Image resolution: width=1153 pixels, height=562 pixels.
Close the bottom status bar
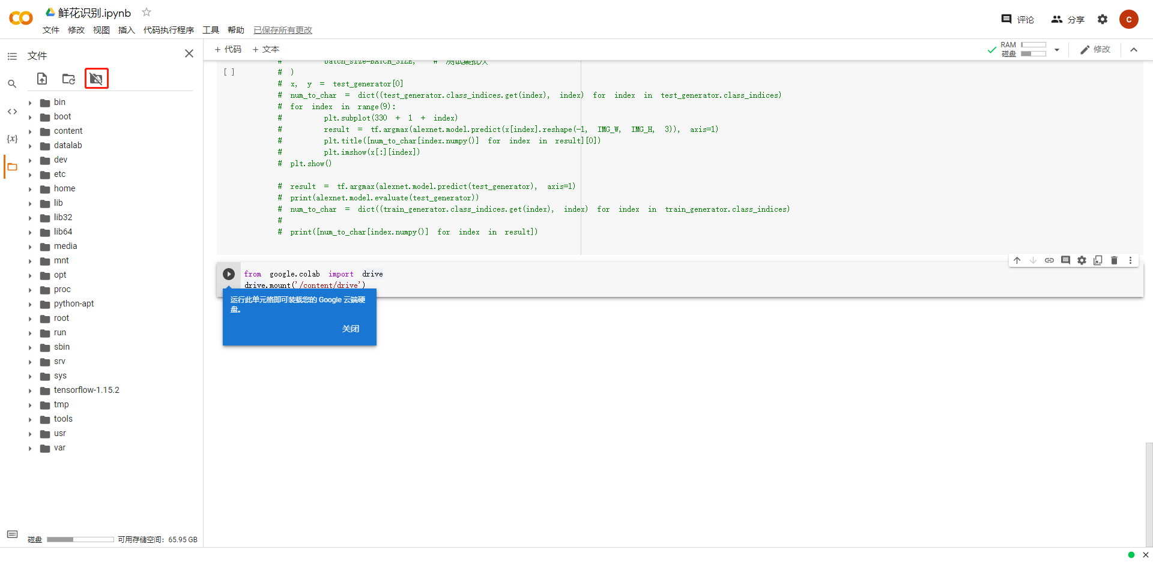click(x=1145, y=555)
